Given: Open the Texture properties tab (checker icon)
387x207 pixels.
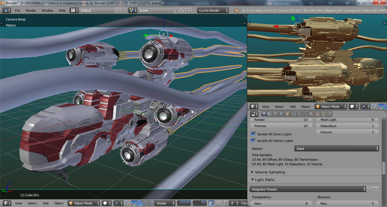Looking at the screenshot, I should [x=317, y=114].
